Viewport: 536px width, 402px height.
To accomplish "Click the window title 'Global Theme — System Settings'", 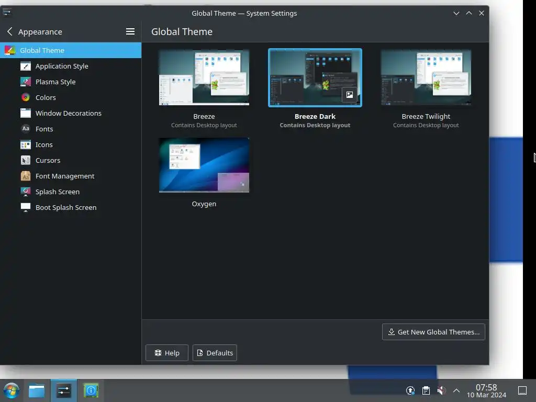I will coord(244,13).
